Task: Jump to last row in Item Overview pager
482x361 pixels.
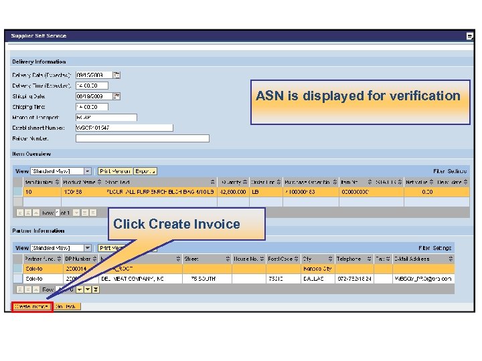Action: pos(93,213)
